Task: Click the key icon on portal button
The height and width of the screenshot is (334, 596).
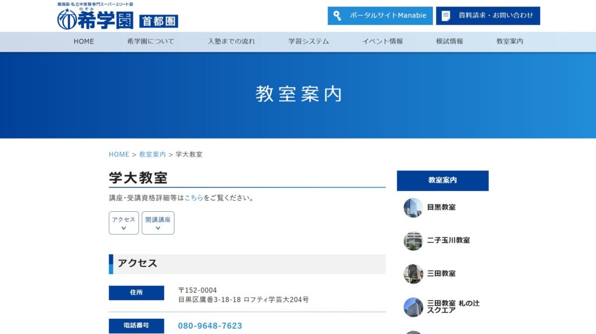Action: [337, 16]
